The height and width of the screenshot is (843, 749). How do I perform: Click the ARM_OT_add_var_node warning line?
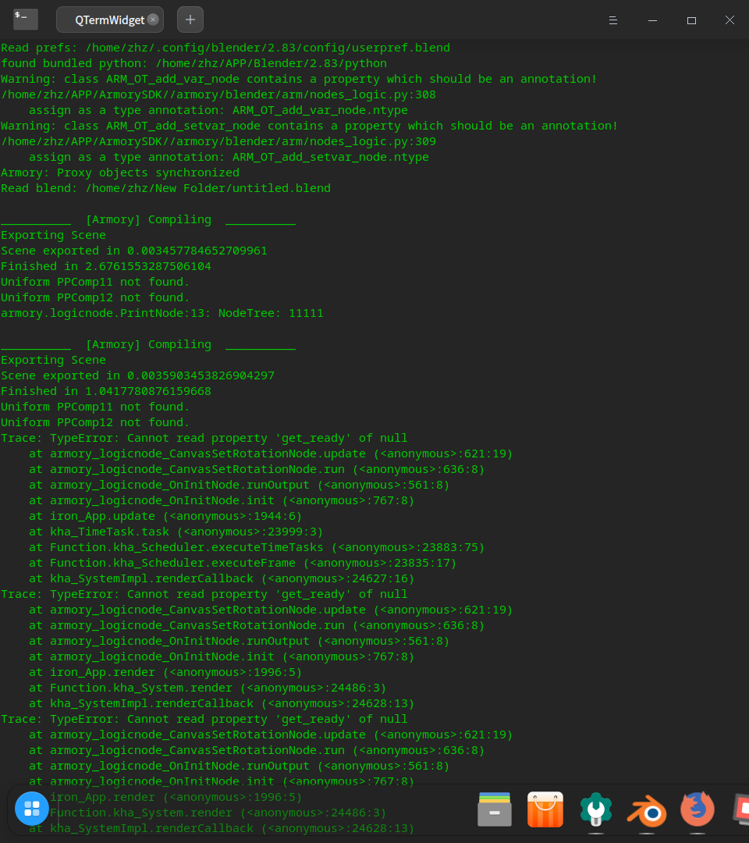299,79
